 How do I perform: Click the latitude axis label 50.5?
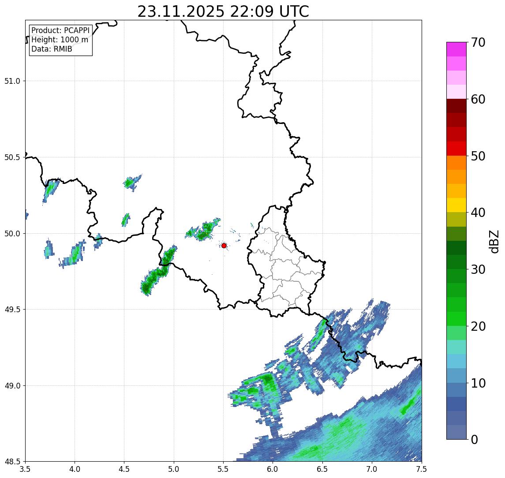pyautogui.click(x=12, y=157)
